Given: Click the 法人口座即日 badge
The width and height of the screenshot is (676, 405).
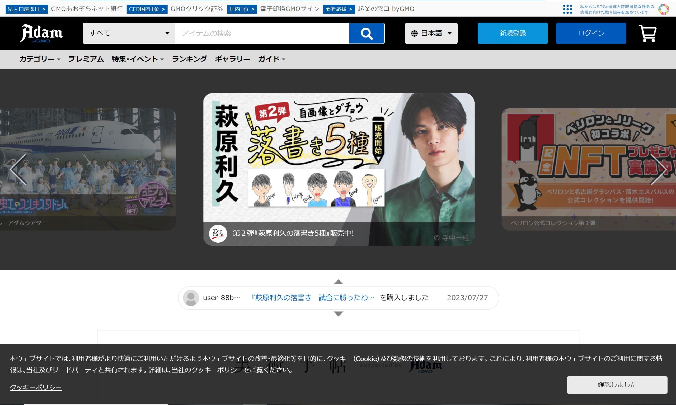Looking at the screenshot, I should [26, 9].
